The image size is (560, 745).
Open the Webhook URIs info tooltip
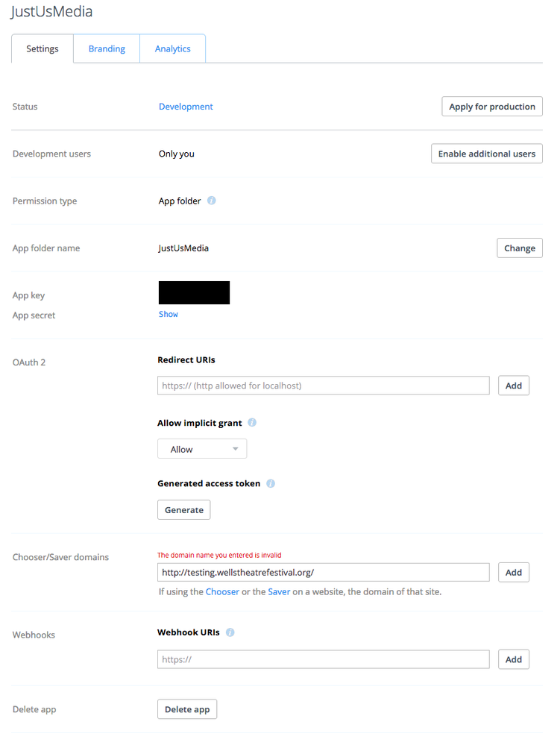click(230, 632)
